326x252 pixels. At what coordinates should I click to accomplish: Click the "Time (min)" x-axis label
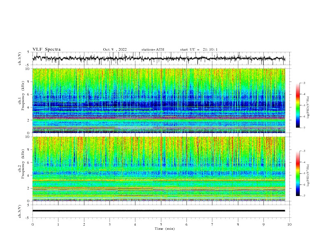[165, 229]
